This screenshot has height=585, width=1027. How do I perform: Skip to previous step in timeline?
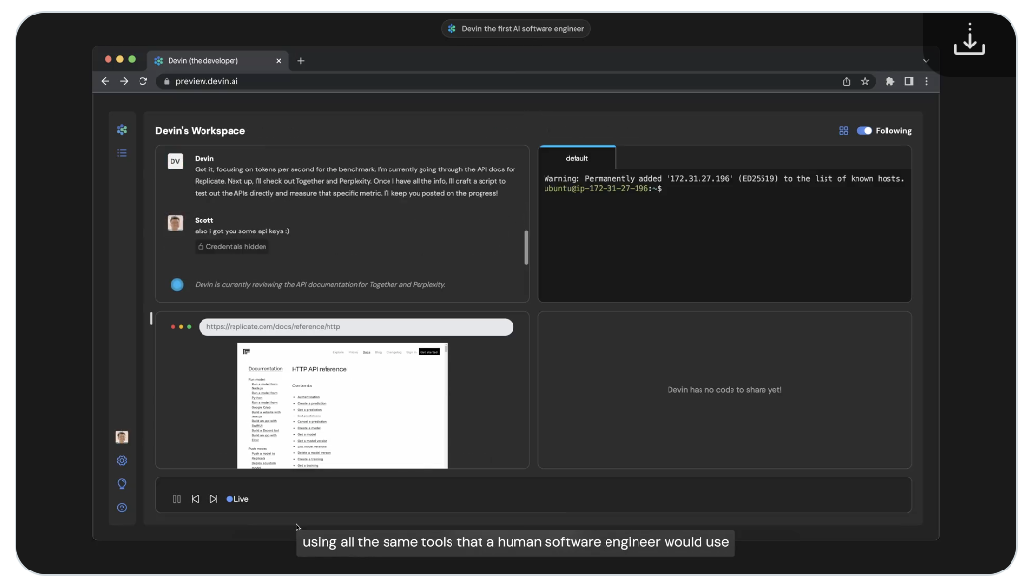[x=195, y=499]
